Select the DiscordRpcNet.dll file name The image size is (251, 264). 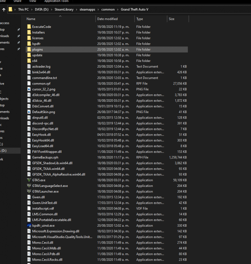click(45, 129)
